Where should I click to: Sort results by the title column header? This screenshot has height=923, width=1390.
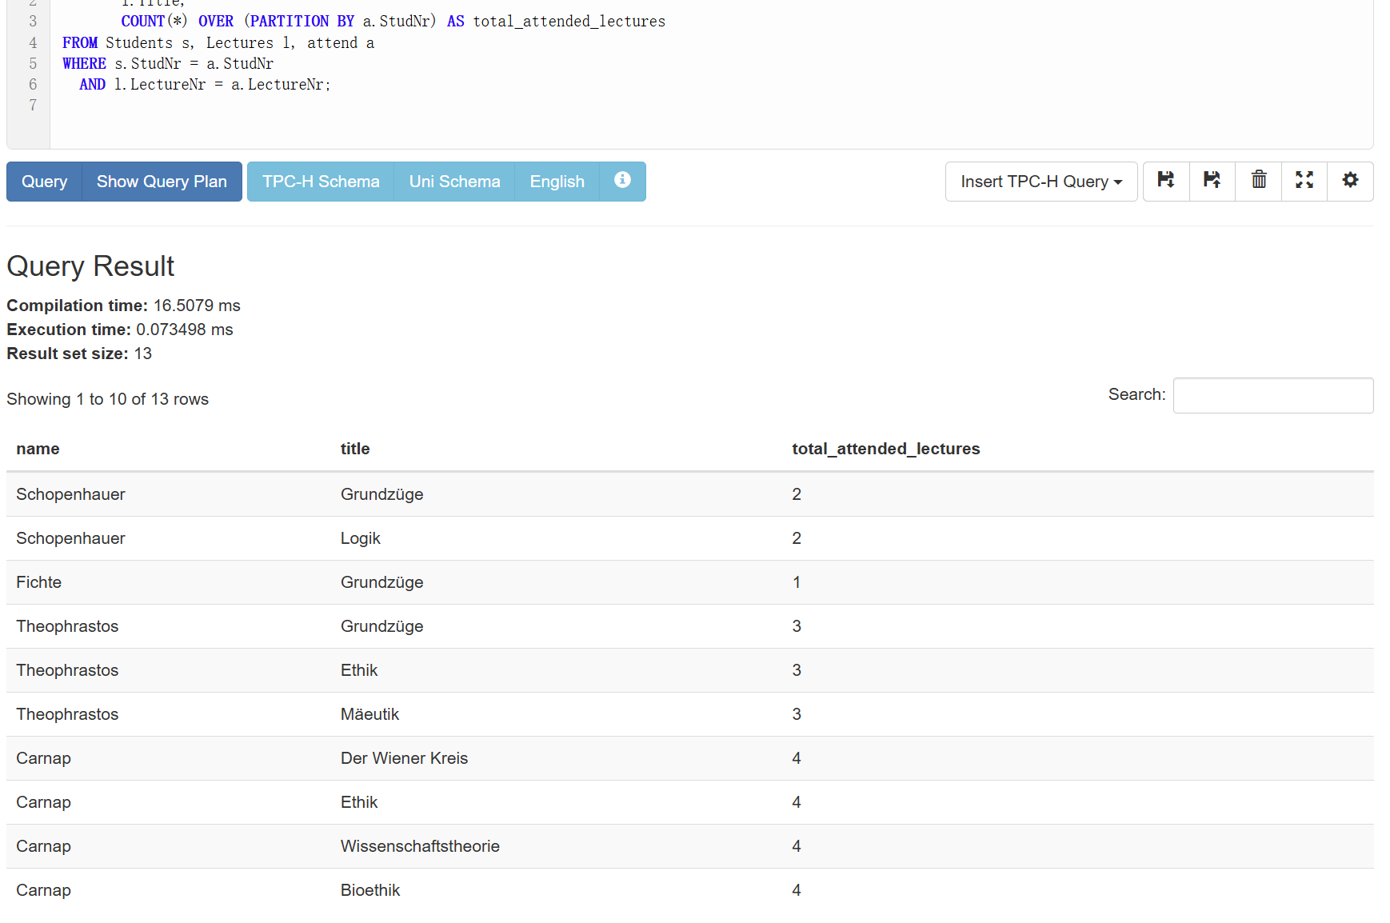click(355, 449)
